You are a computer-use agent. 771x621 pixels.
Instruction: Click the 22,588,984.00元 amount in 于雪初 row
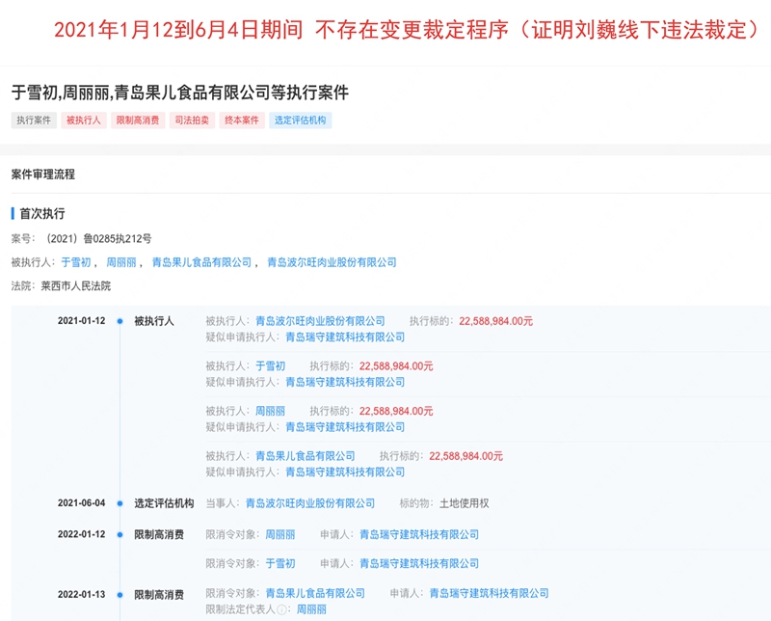pyautogui.click(x=396, y=366)
